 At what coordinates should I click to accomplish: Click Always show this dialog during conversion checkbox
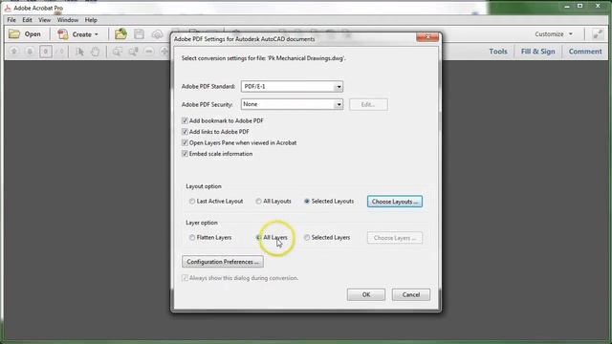pos(185,278)
